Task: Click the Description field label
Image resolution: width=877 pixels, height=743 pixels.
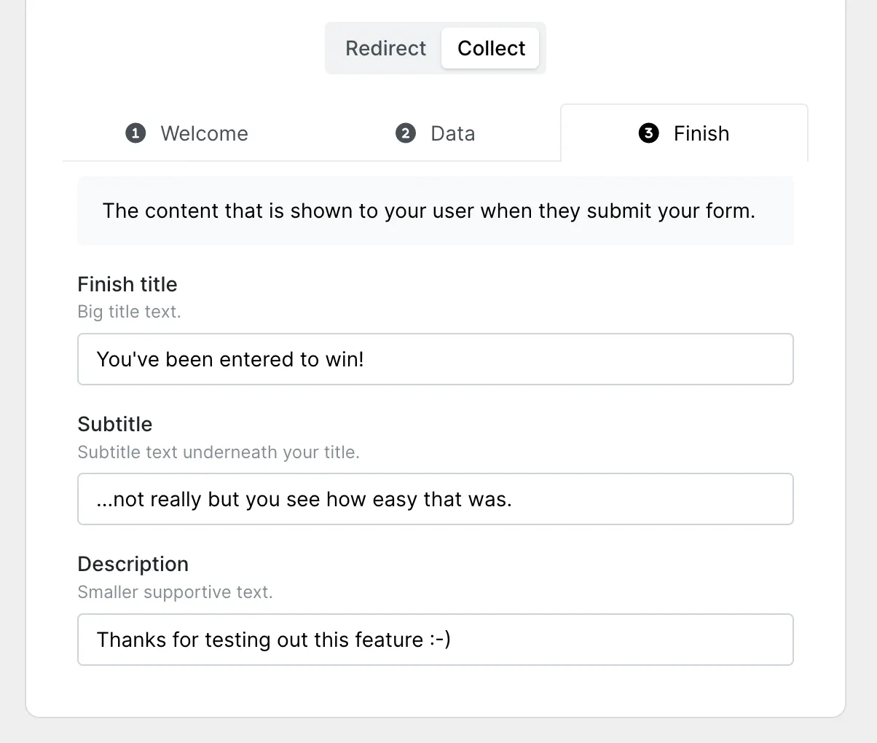Action: pyautogui.click(x=133, y=564)
